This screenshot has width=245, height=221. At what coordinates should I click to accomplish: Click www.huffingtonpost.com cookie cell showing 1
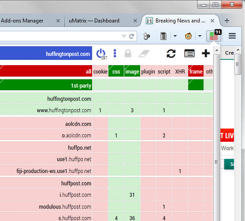[100, 110]
